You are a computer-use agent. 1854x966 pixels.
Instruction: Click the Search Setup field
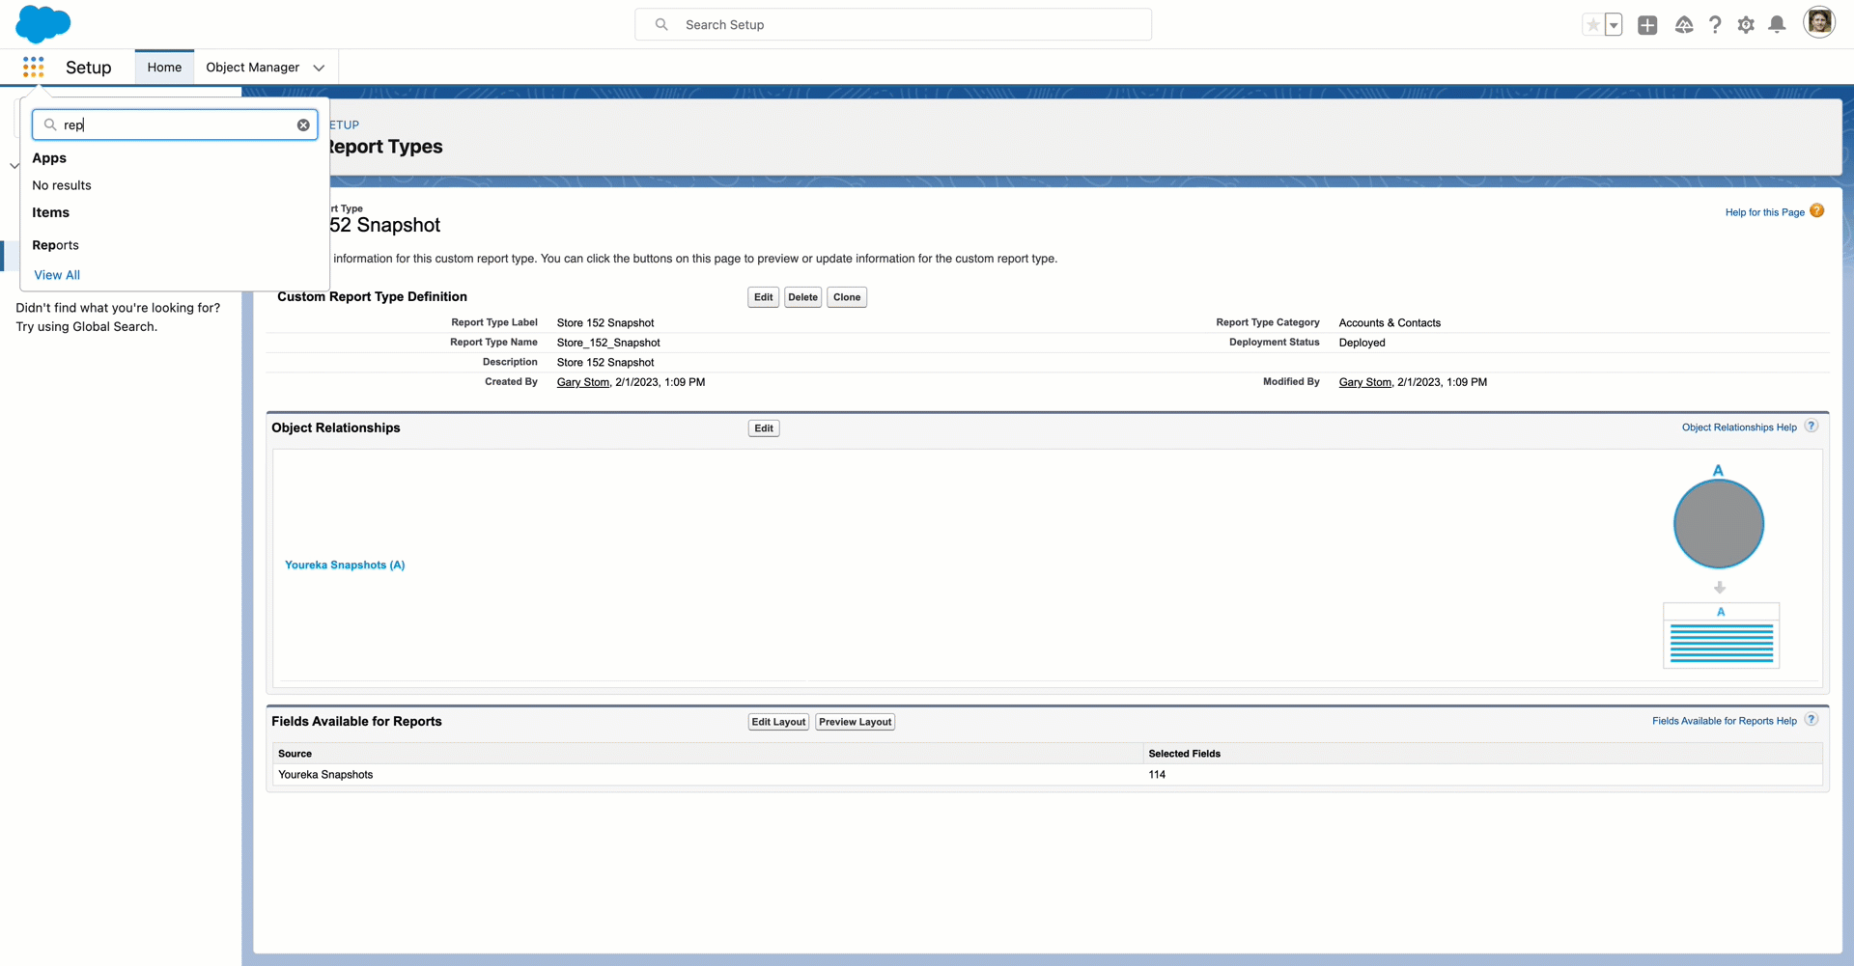coord(893,24)
